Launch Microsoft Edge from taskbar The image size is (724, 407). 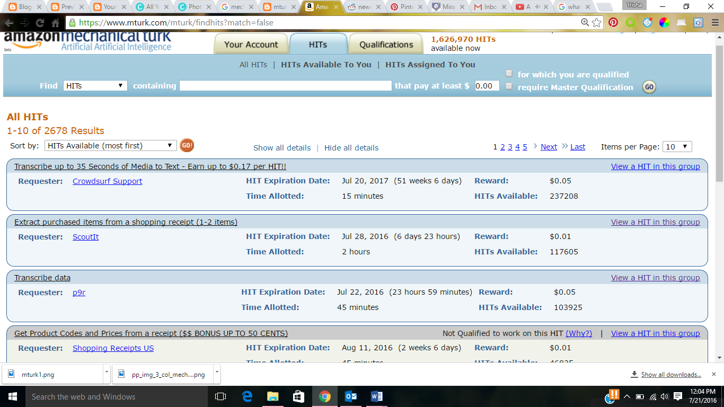click(x=247, y=396)
